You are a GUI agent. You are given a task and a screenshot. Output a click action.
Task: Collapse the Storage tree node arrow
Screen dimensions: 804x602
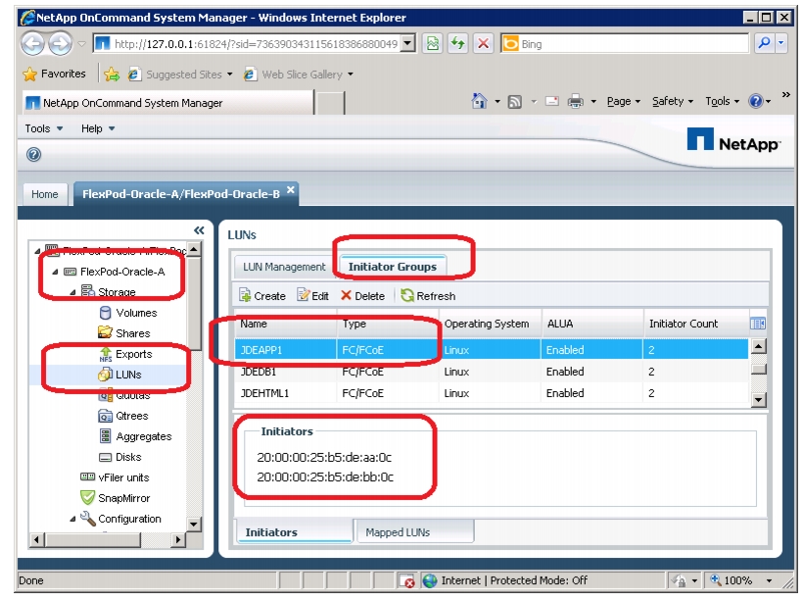click(72, 292)
